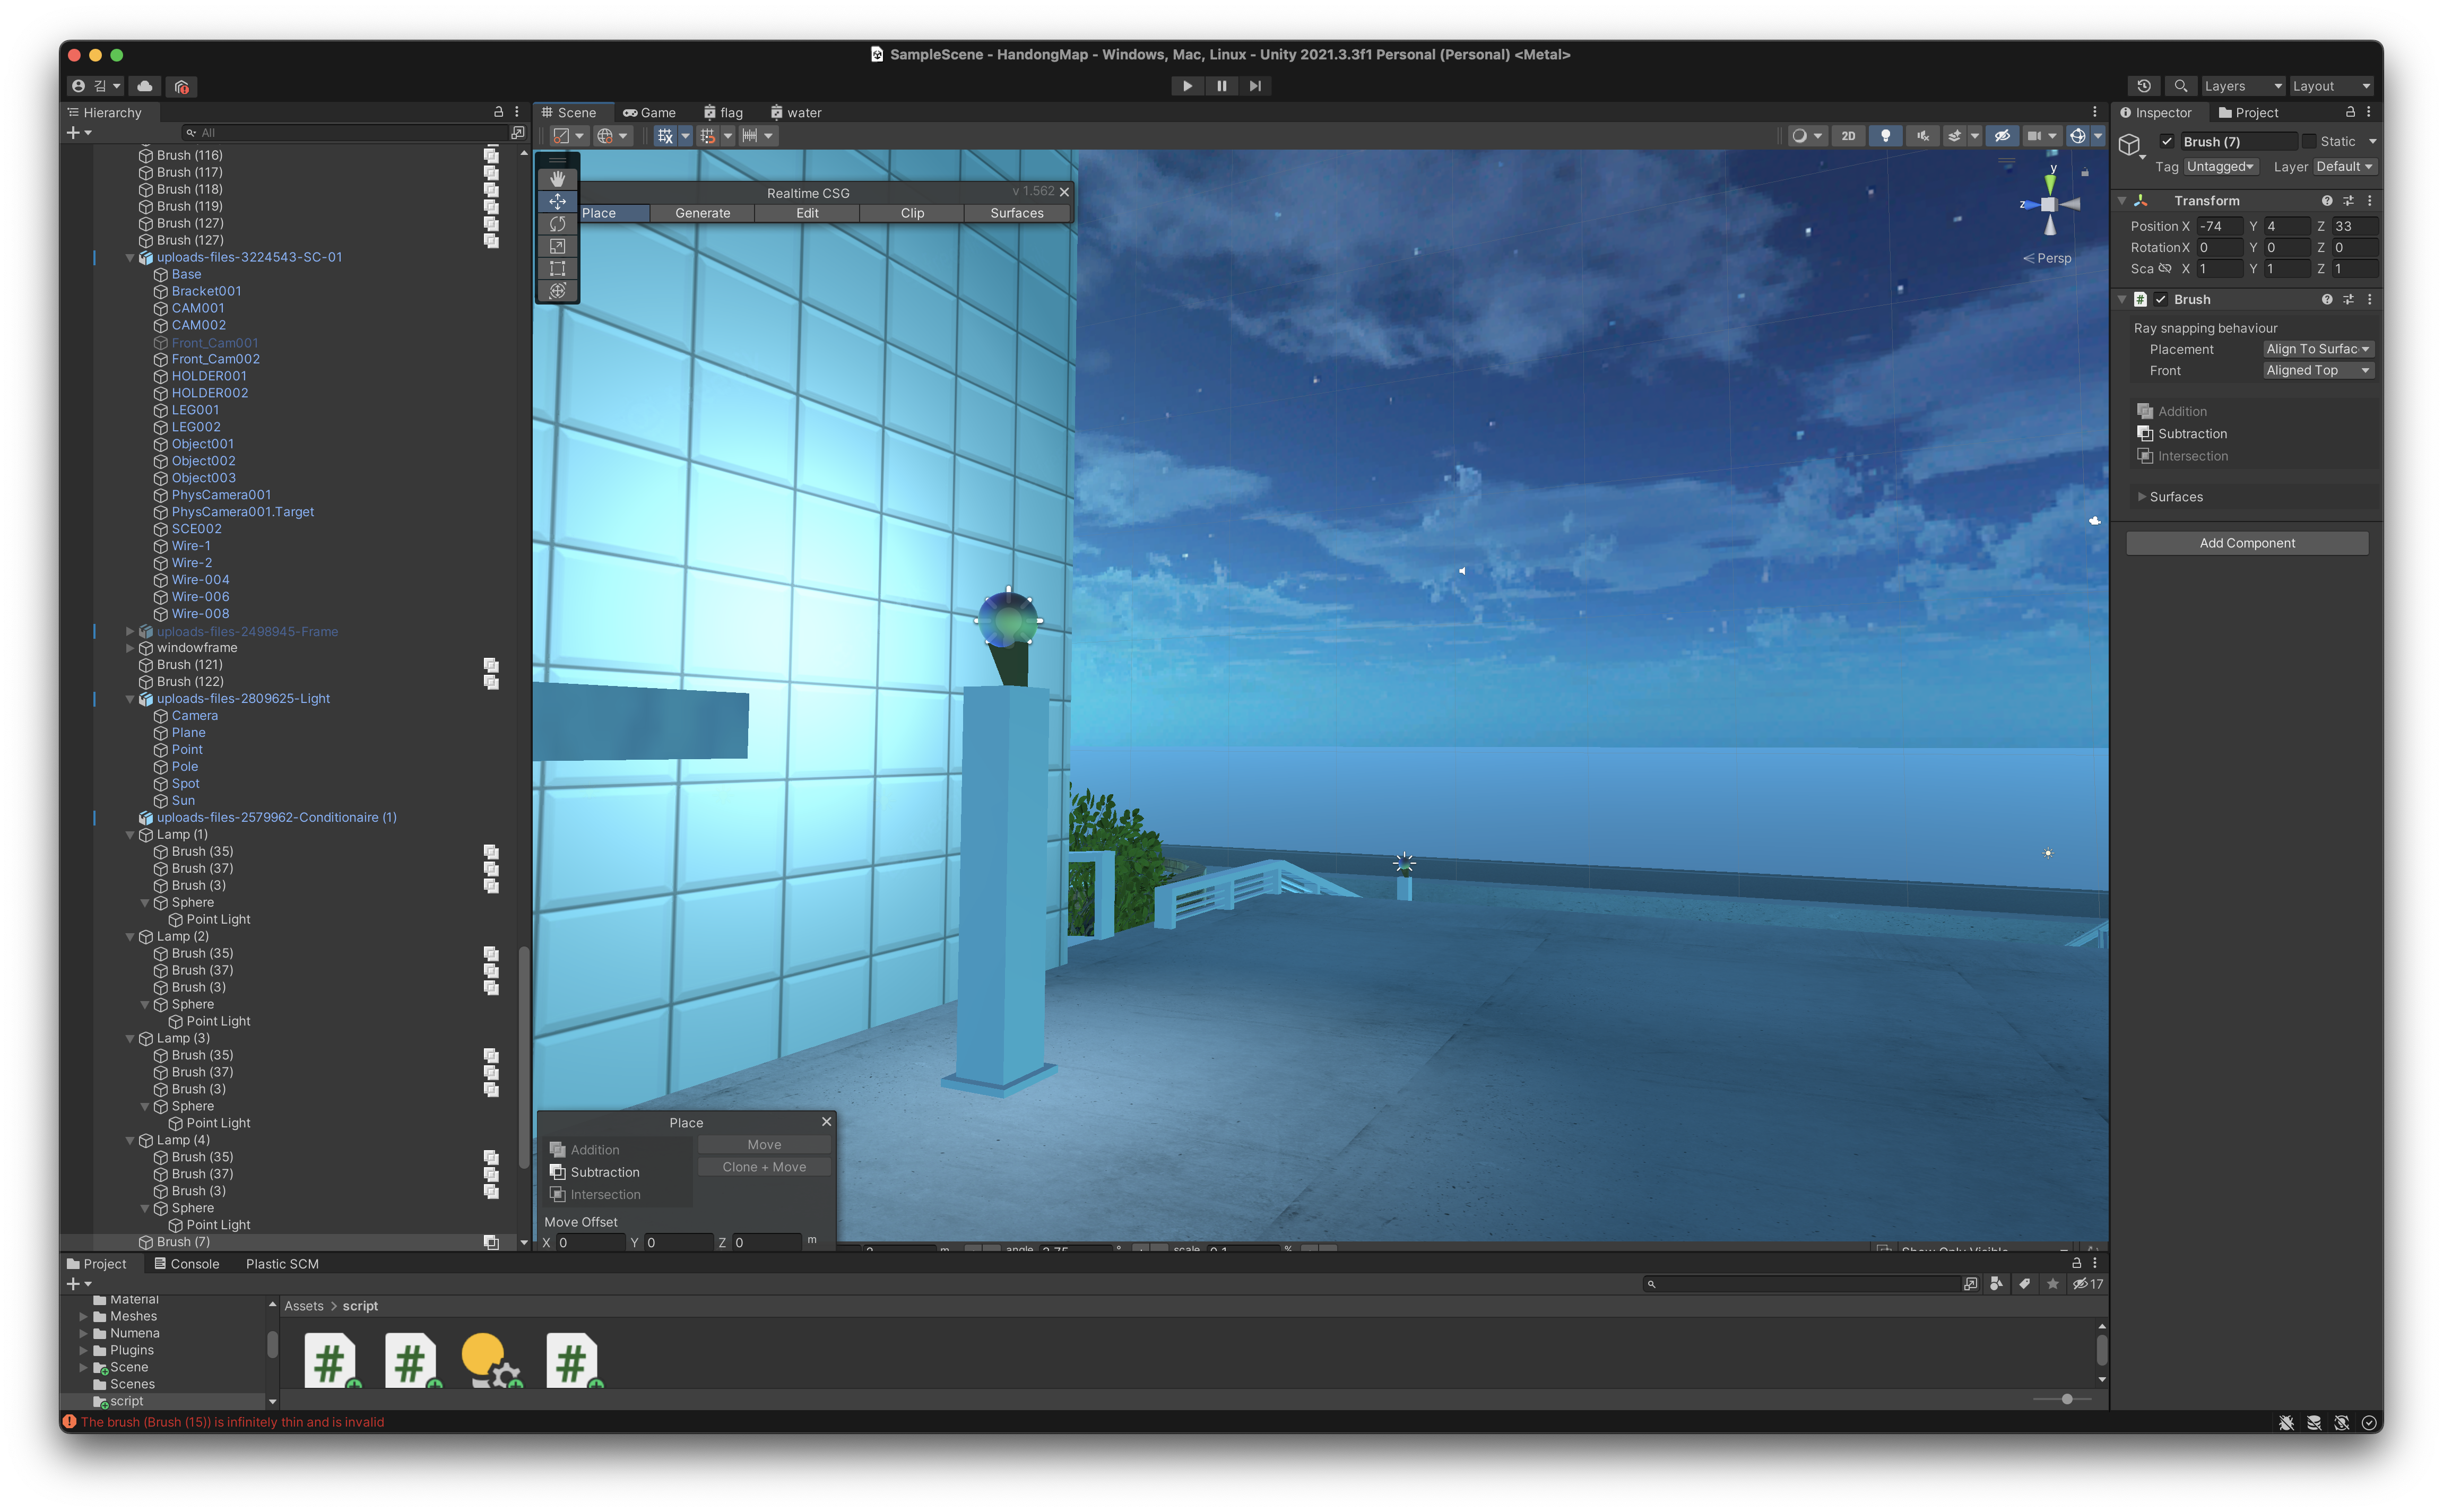This screenshot has height=1512, width=2443.
Task: Click the Pause button
Action: coord(1221,86)
